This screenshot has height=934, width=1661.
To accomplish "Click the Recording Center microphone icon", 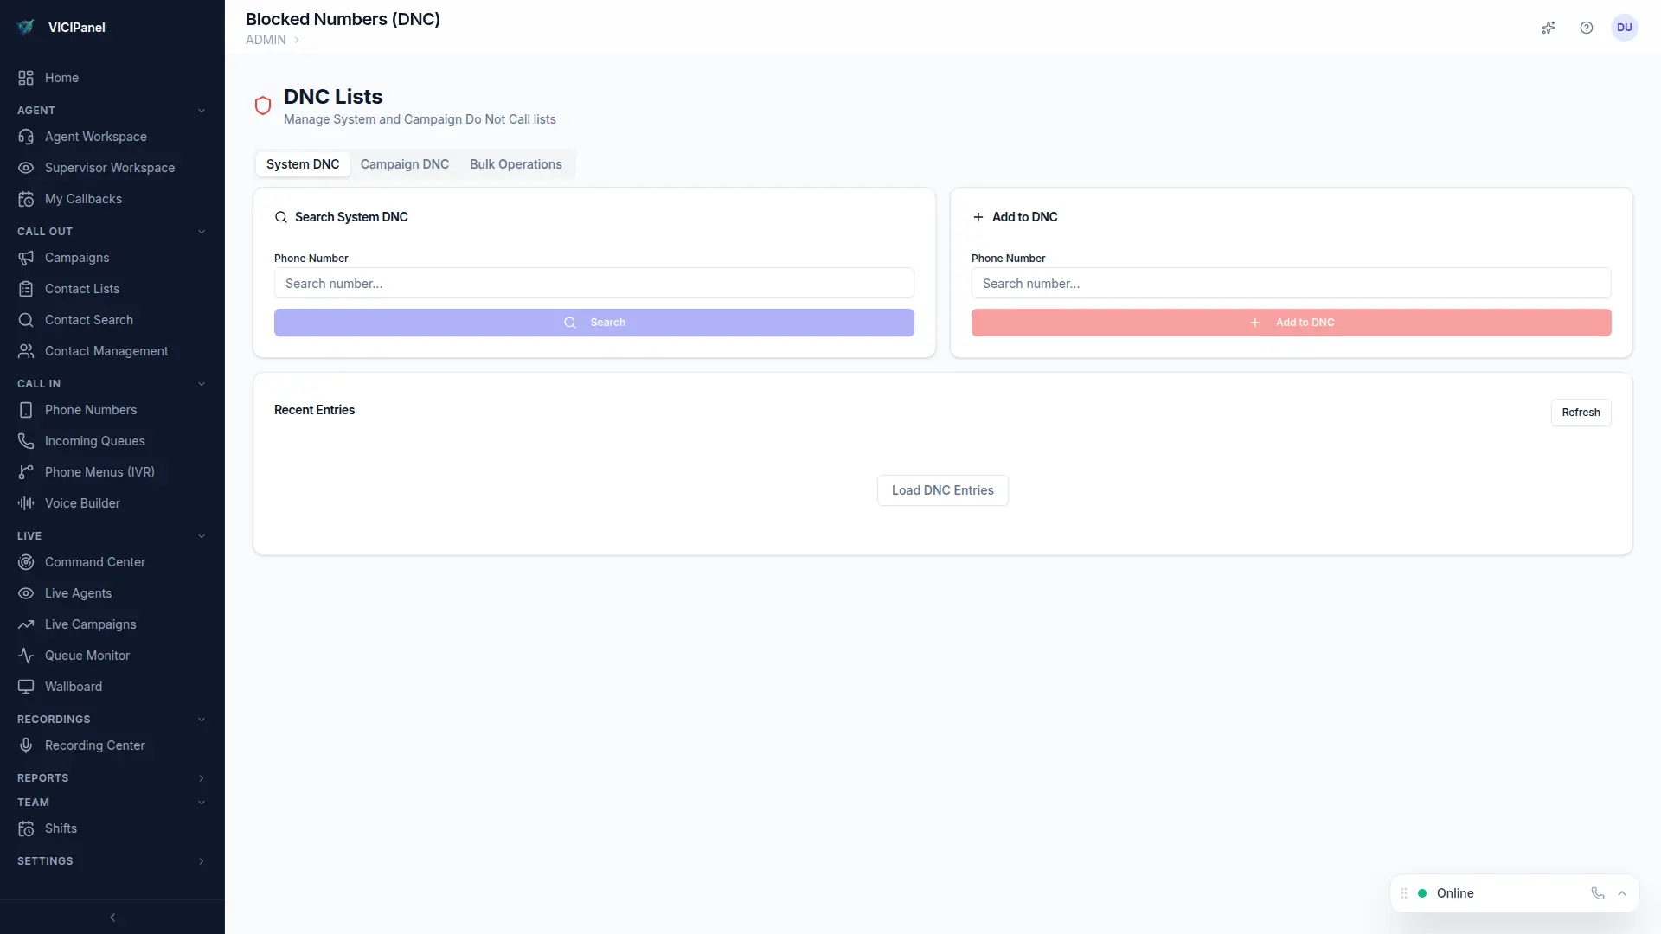I will coord(26,745).
